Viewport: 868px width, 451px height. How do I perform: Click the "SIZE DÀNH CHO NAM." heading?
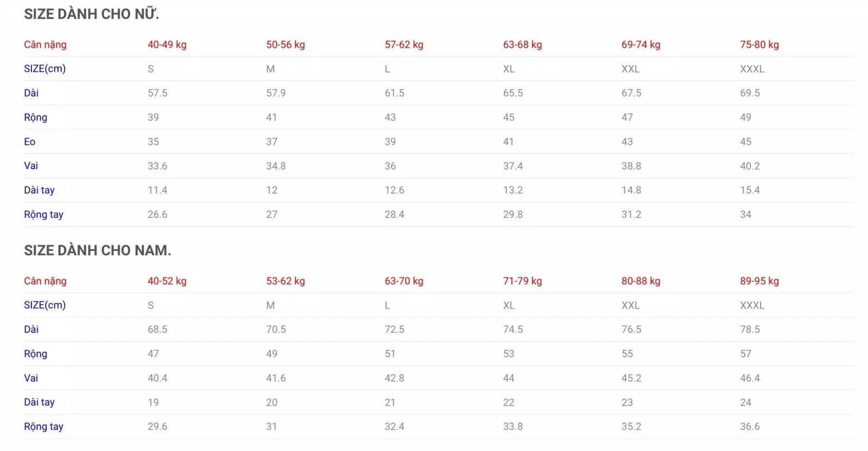(97, 250)
